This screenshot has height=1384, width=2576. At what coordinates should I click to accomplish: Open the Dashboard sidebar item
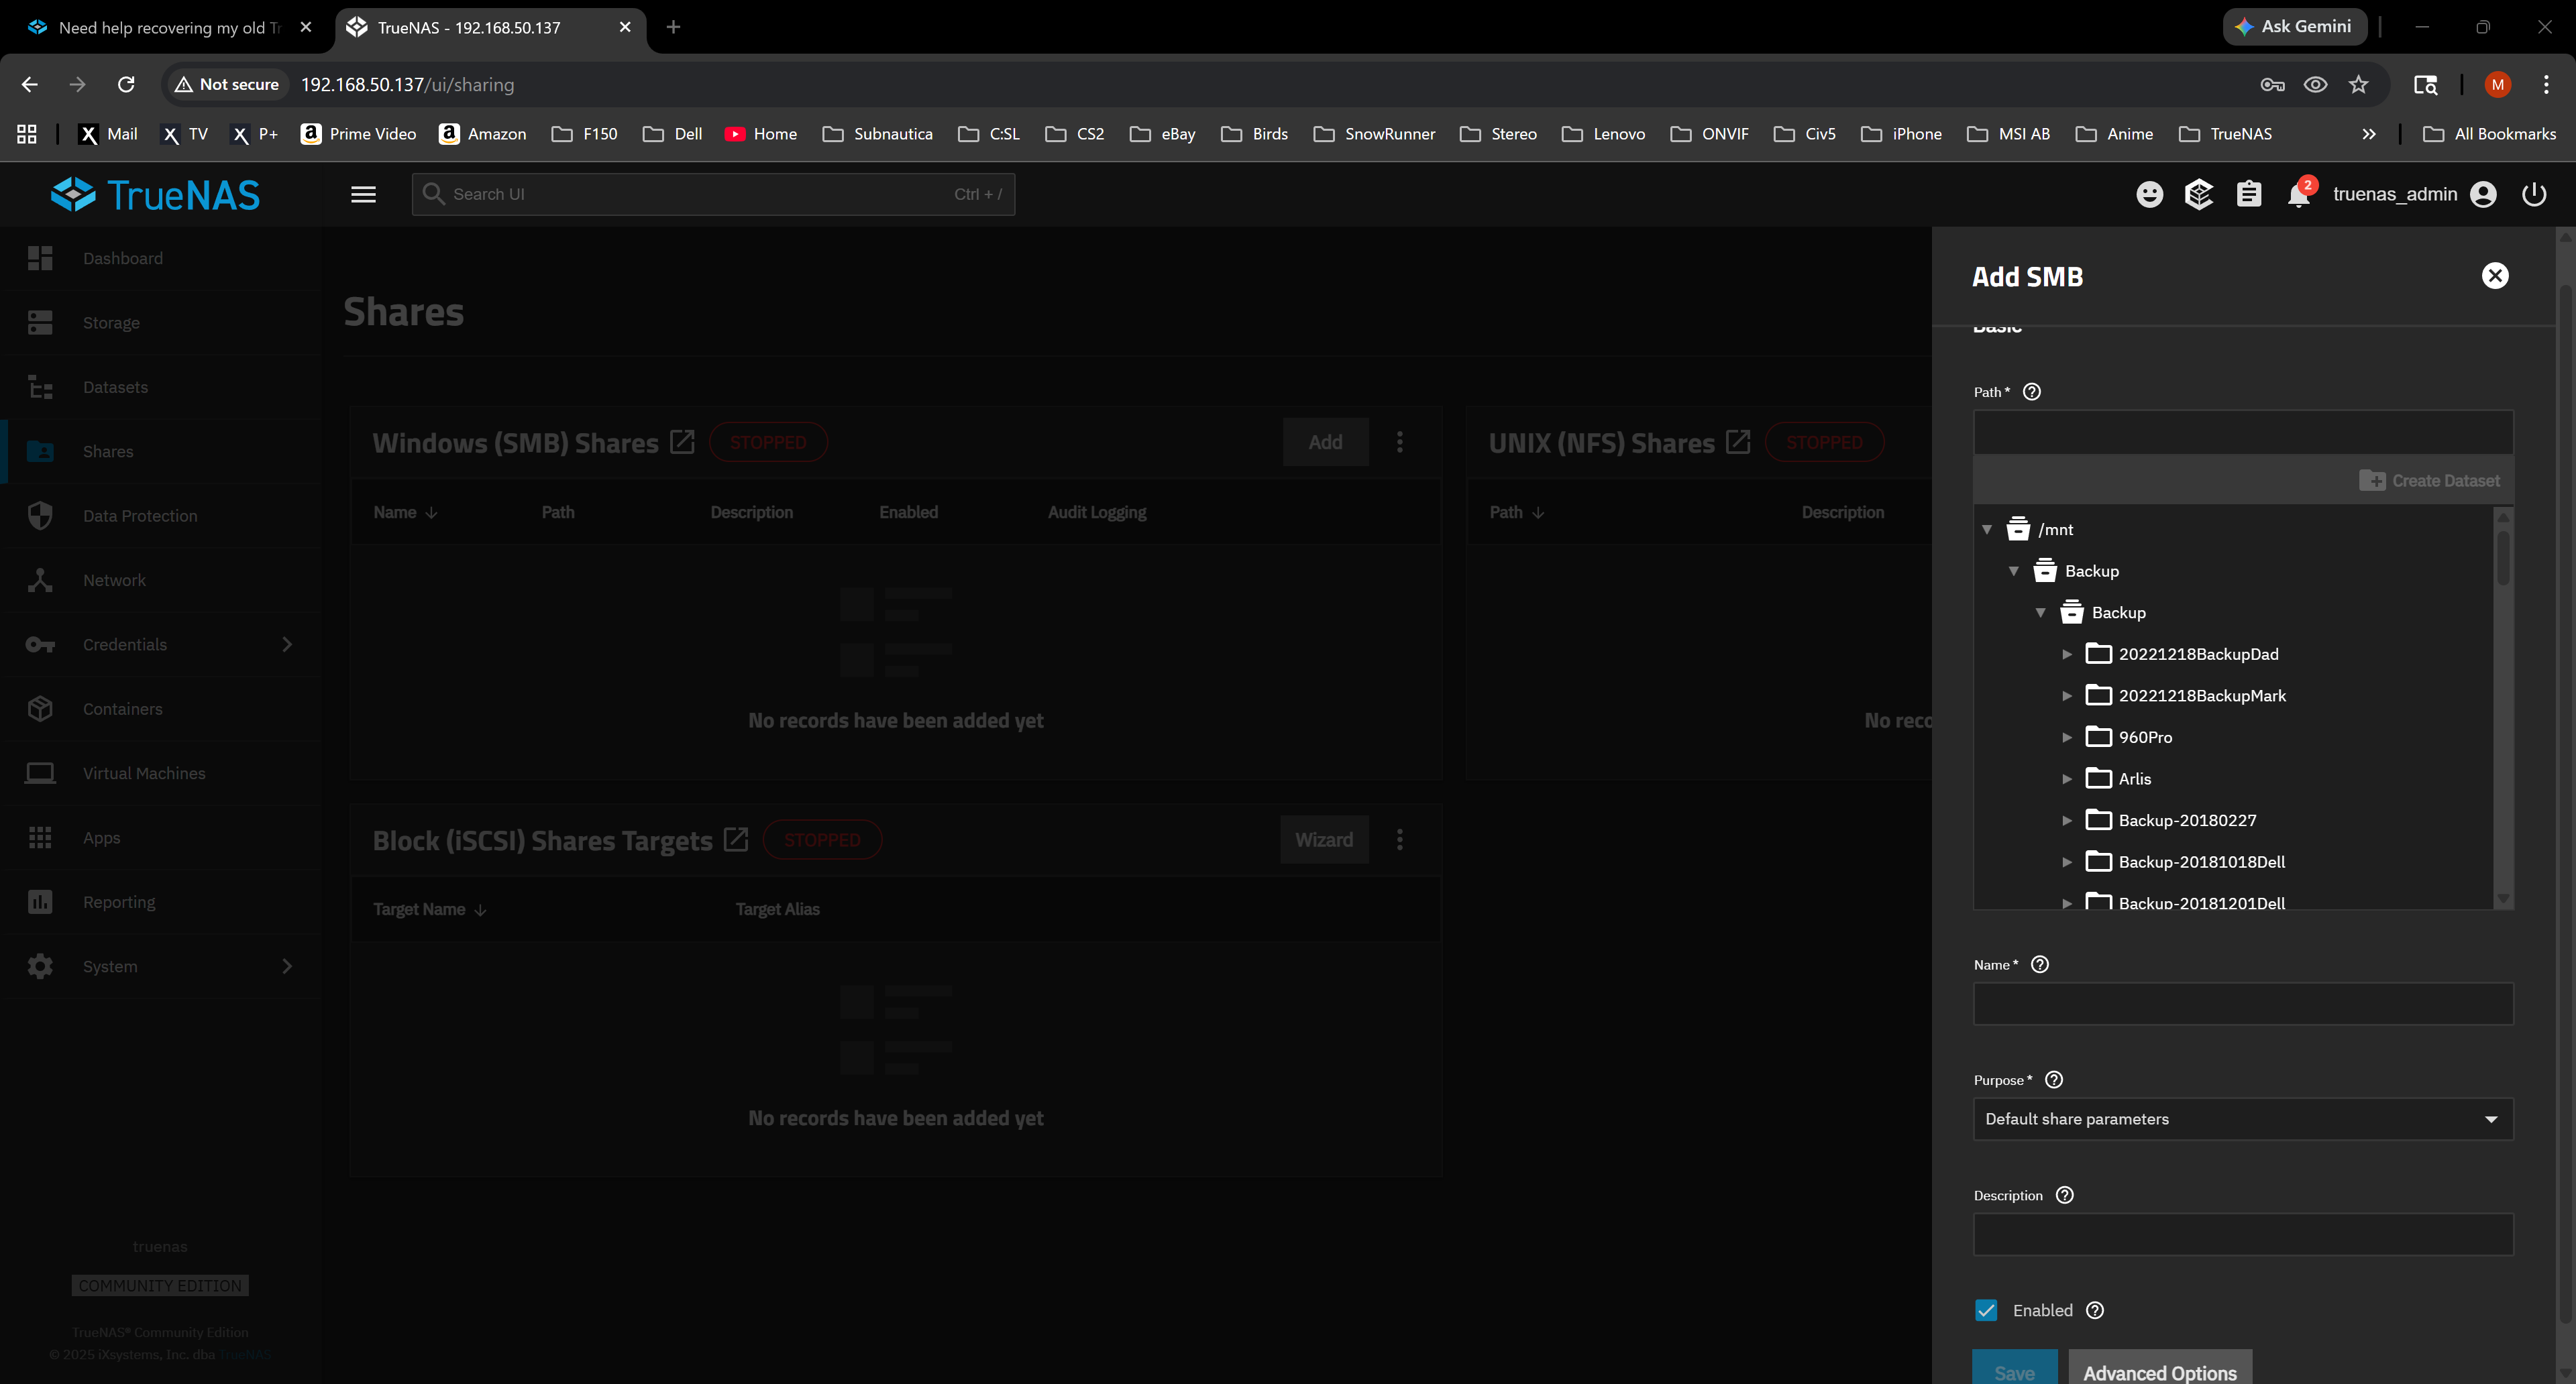[160, 257]
